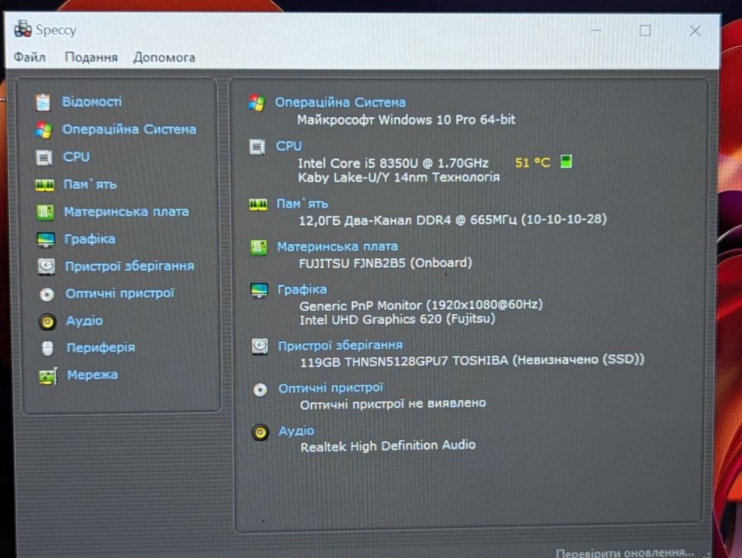
Task: Click the Windows flag icon in summary panel
Action: (x=256, y=103)
